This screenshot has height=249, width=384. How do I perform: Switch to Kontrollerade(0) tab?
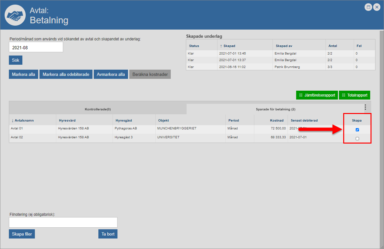[x=98, y=109]
